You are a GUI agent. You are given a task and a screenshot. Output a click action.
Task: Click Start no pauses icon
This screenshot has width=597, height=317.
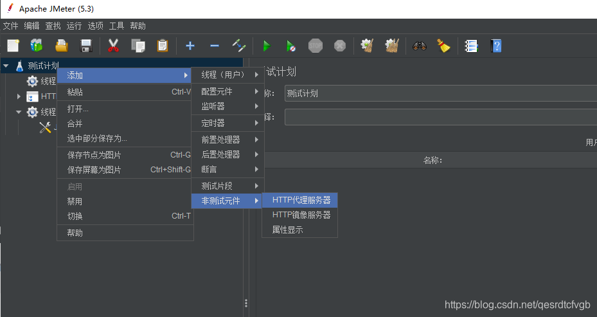290,46
